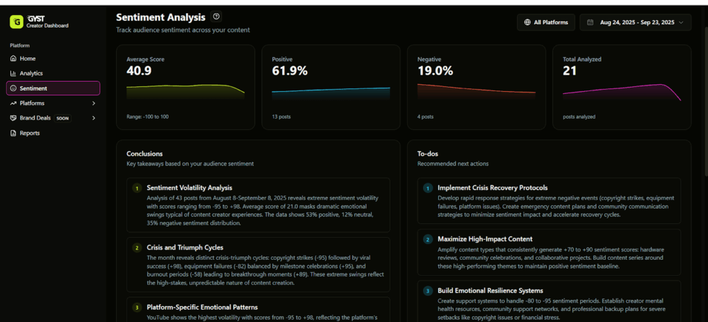Click the GYST logo icon
This screenshot has width=708, height=322.
[16, 23]
